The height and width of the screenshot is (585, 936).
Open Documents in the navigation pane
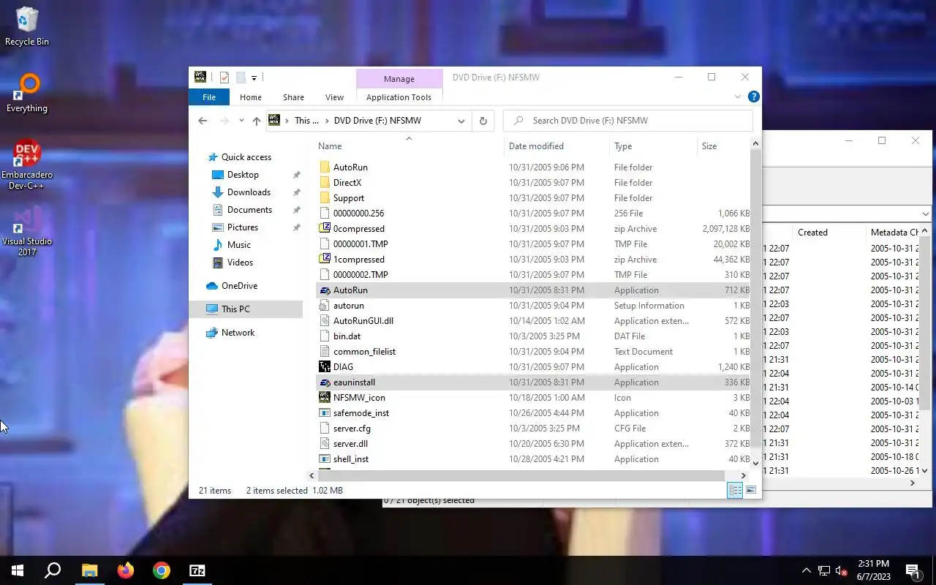[249, 210]
